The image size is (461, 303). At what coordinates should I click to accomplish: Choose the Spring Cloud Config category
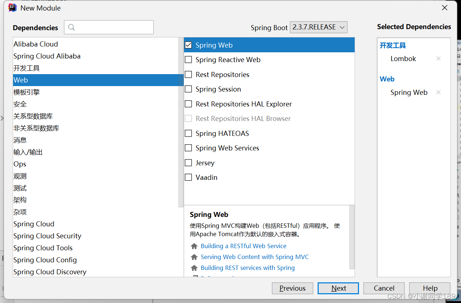(96, 260)
